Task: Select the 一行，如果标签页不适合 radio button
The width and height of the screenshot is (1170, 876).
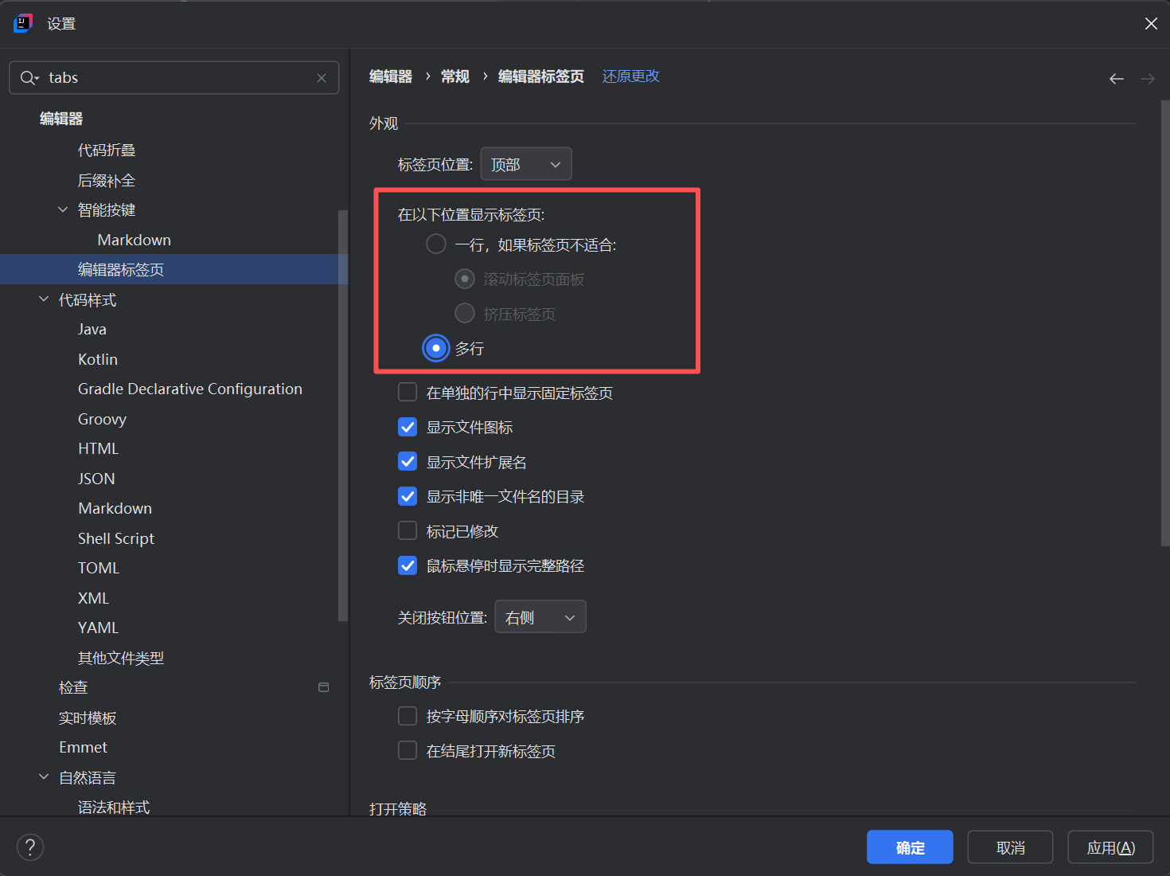Action: 435,244
